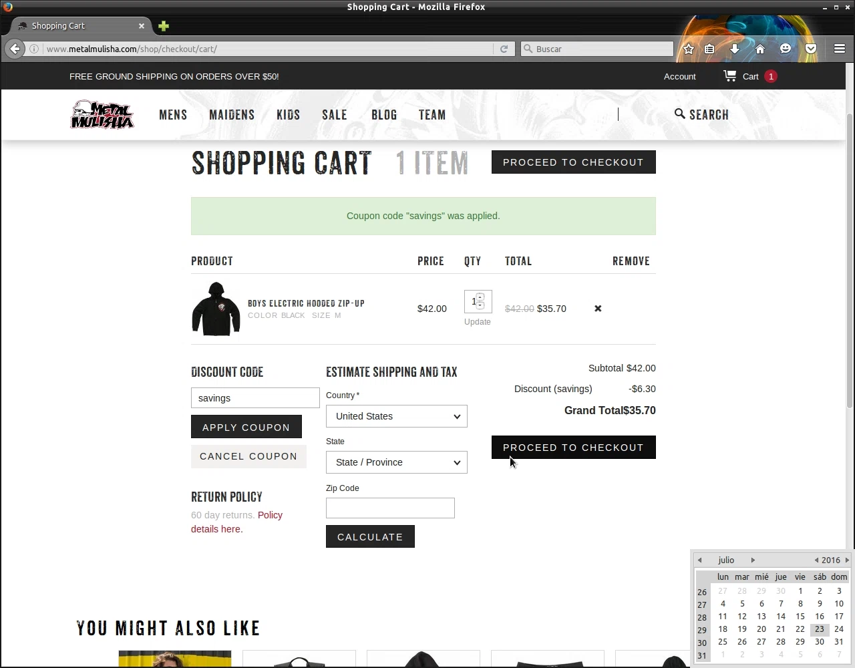Open the Account link

[x=679, y=76]
